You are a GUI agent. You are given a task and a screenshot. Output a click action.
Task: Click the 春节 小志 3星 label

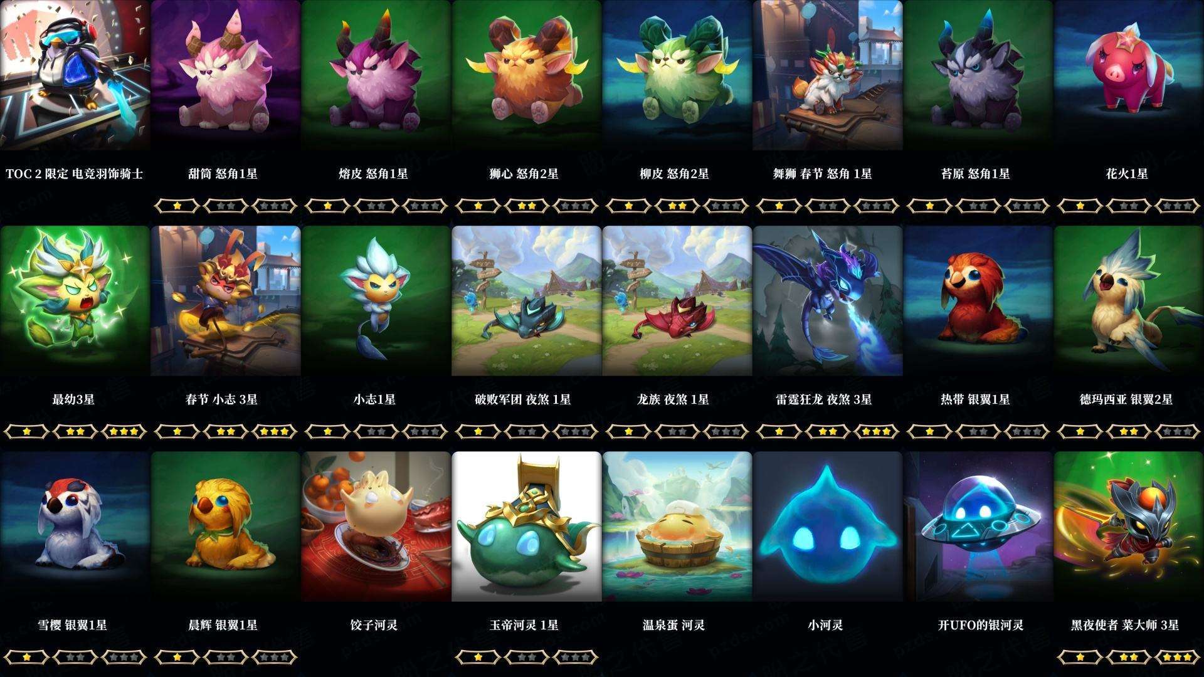pyautogui.click(x=222, y=399)
